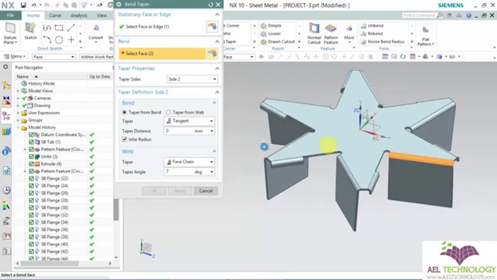The height and width of the screenshot is (280, 497).
Task: Open the Web Taper Face Chain dropdown
Action: click(189, 162)
